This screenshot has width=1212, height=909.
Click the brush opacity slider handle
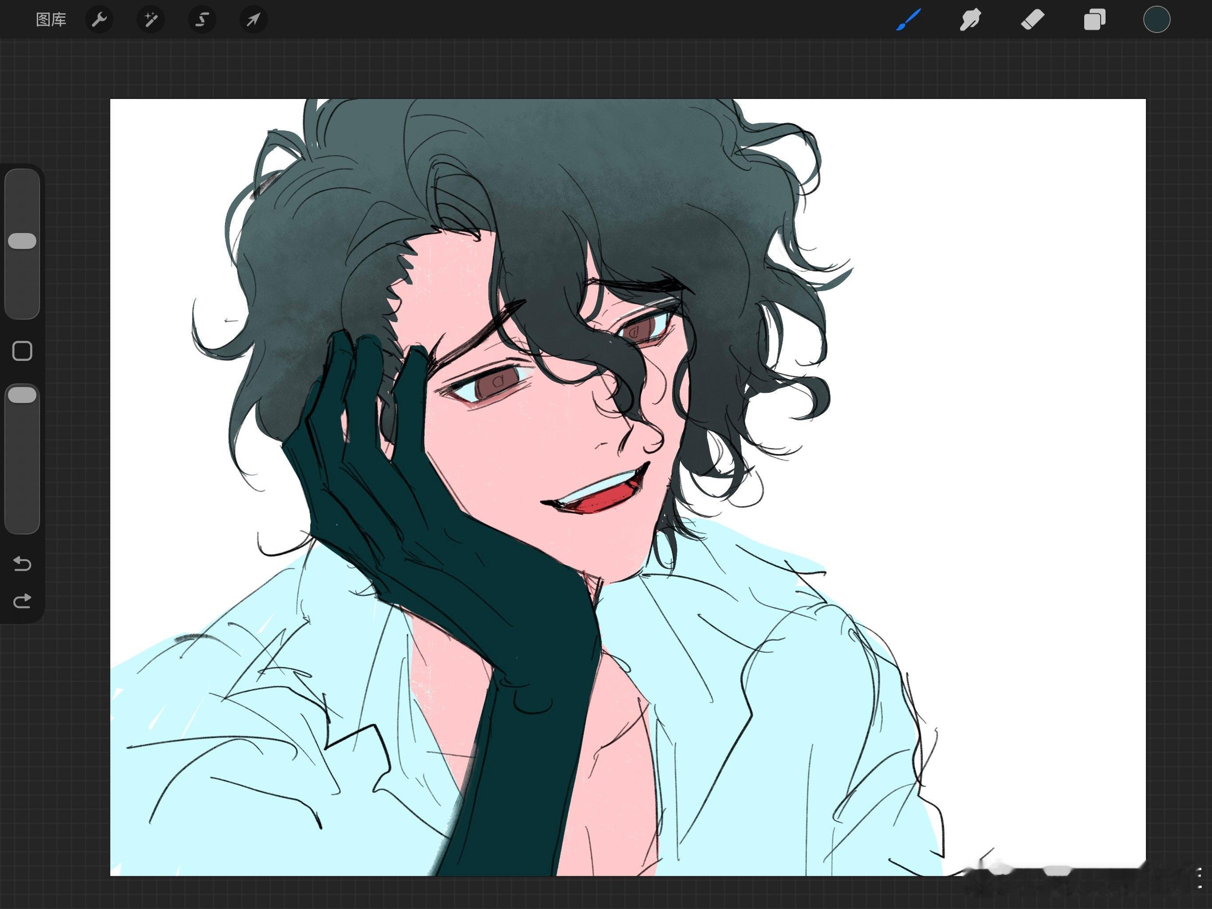tap(23, 395)
